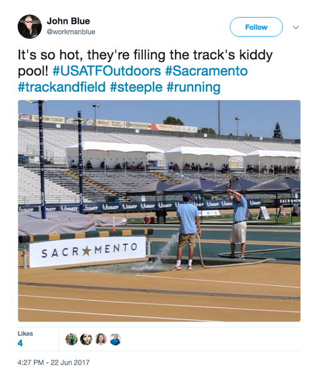The width and height of the screenshot is (314, 369).
Task: Click the Likes label
Action: point(25,333)
